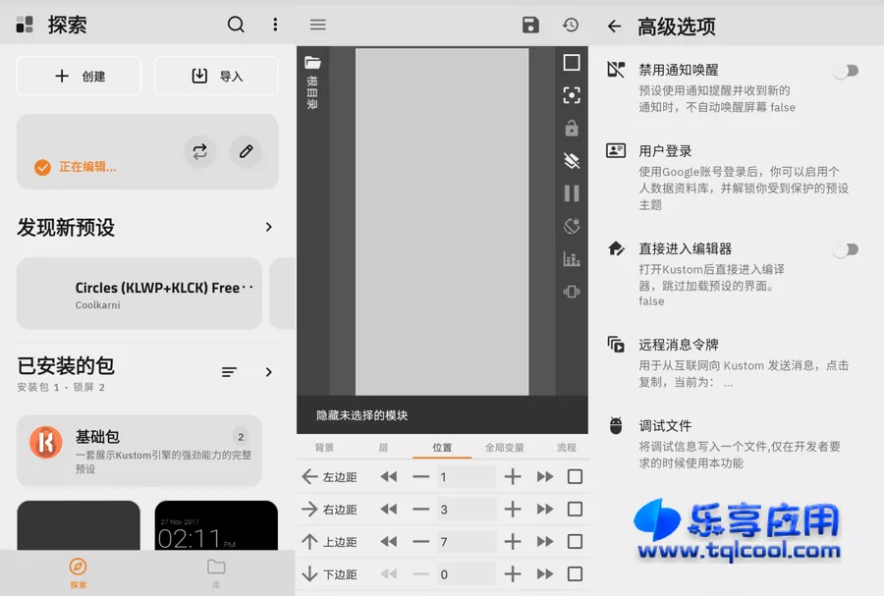This screenshot has height=596, width=884.
Task: Open the hamburger menu in the editor
Action: [317, 26]
